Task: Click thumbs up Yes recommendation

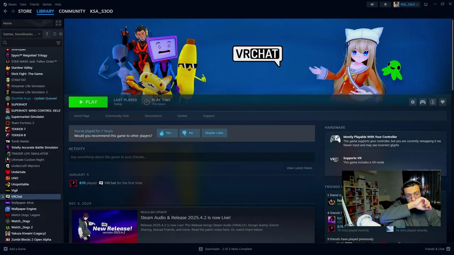Action: click(167, 133)
